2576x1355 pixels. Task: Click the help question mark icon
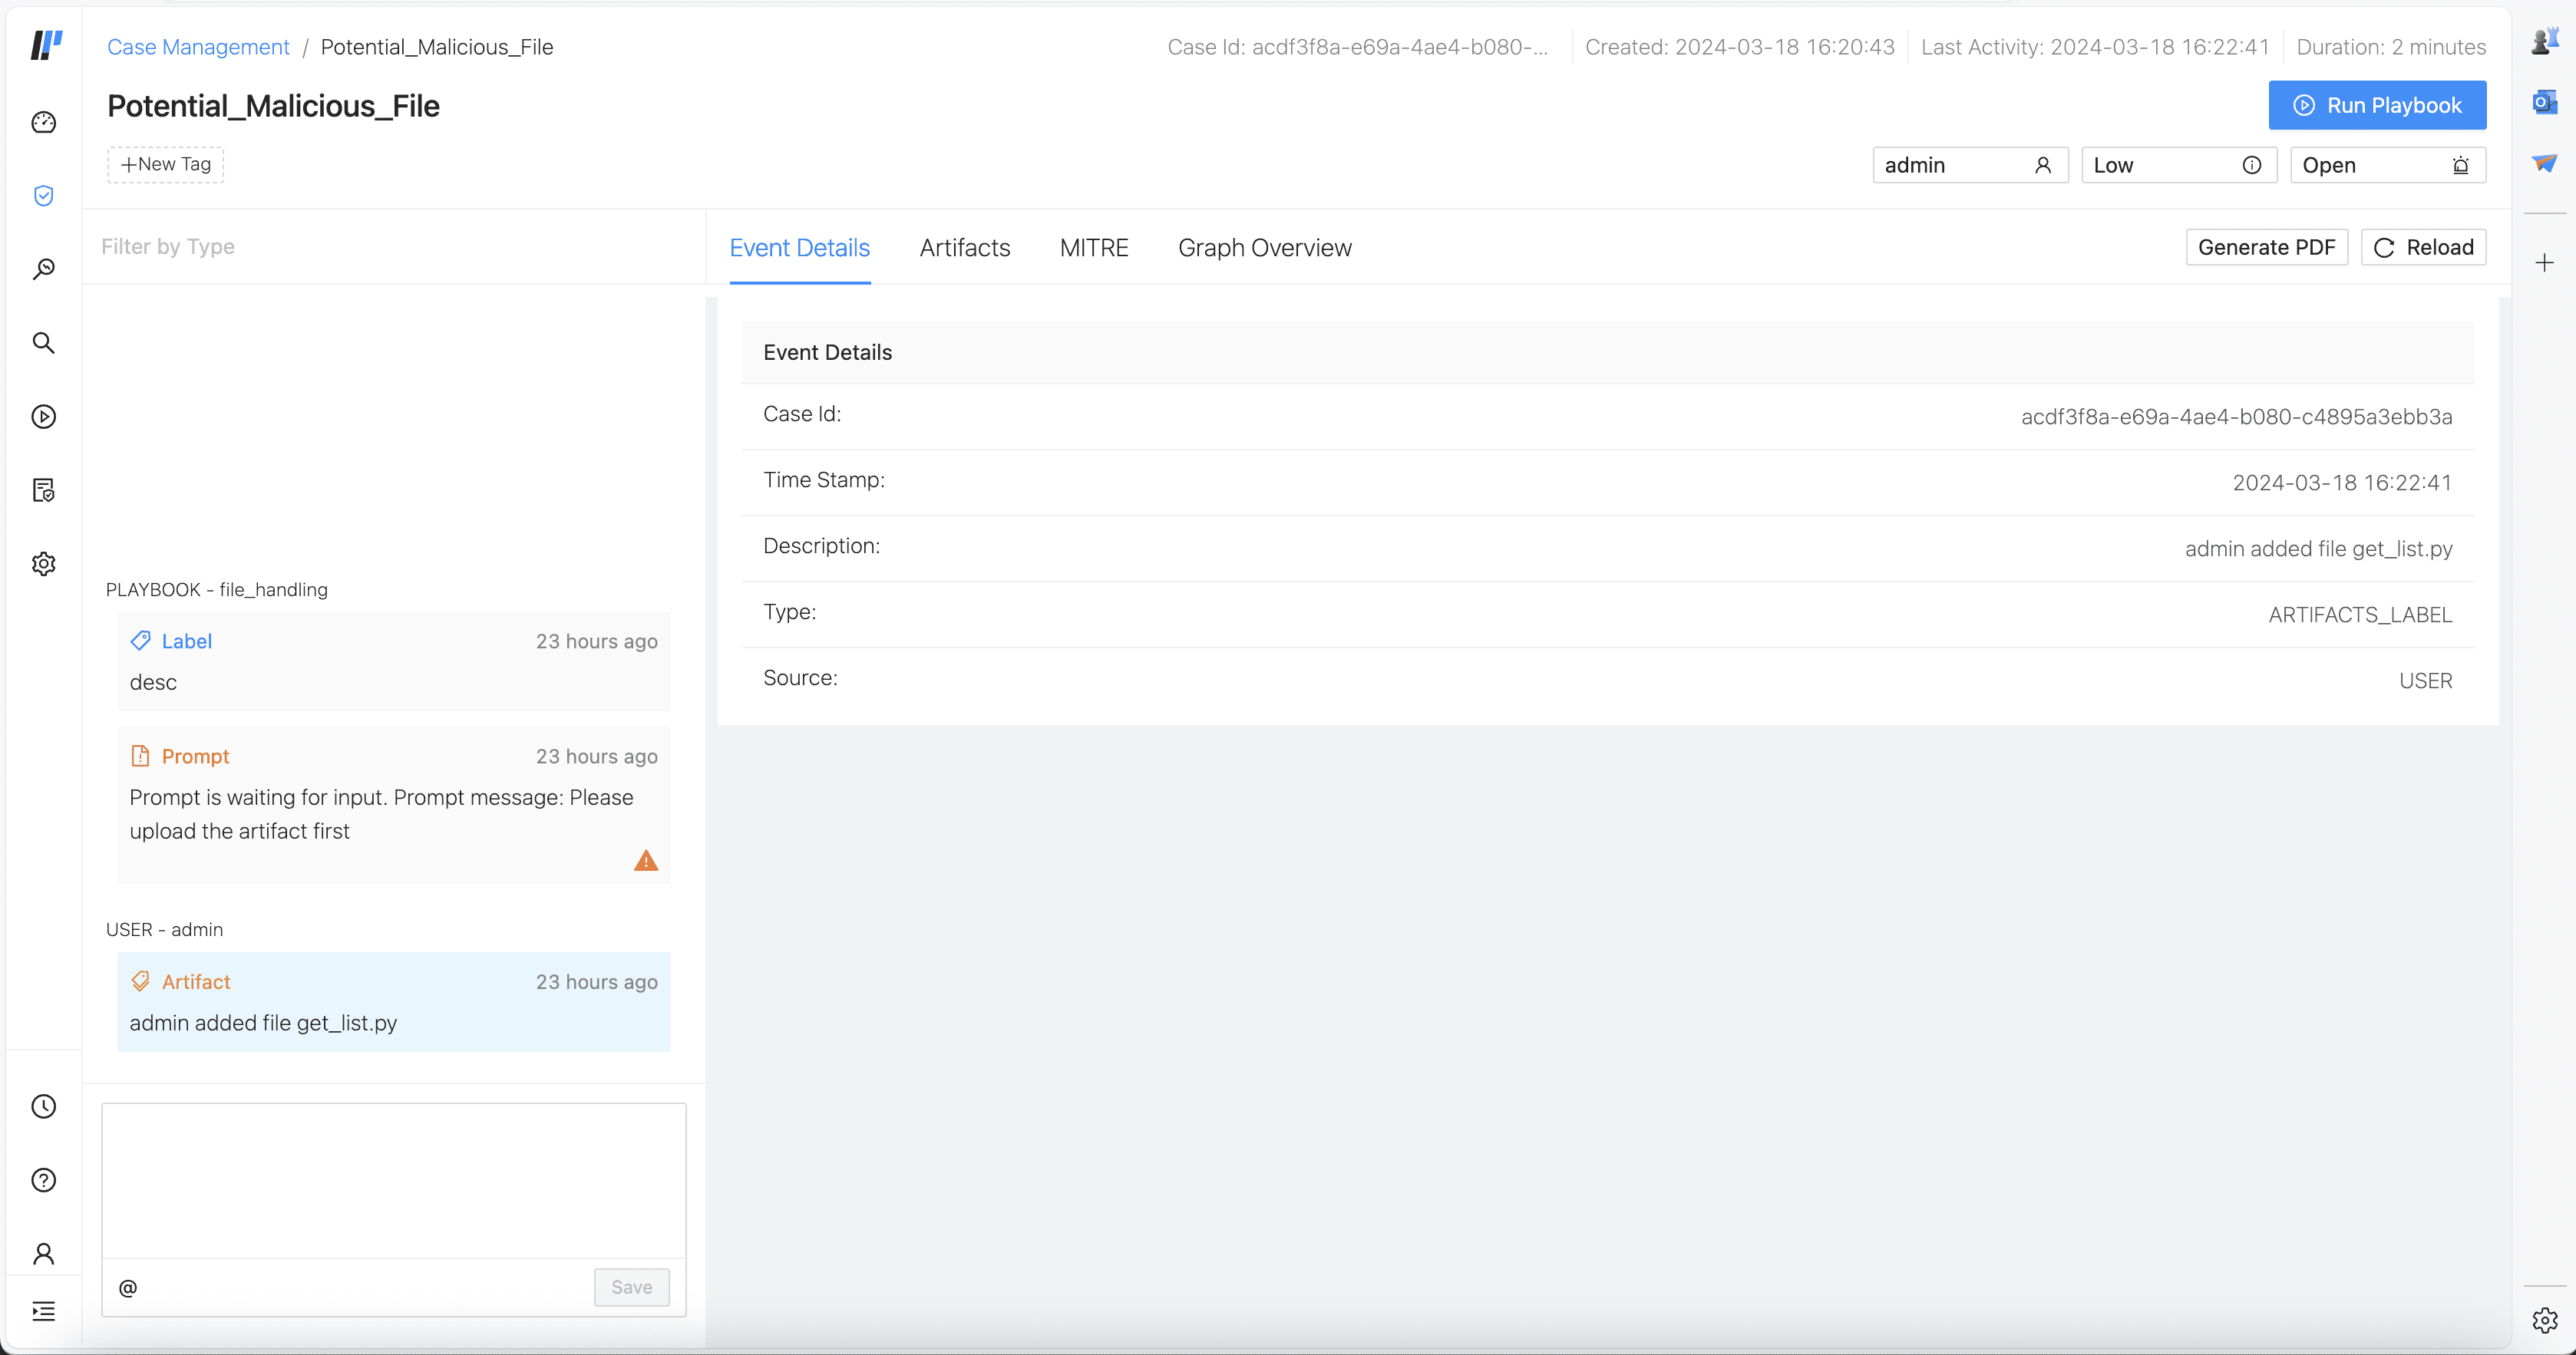pos(43,1180)
